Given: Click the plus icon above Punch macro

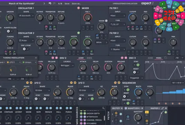Looking at the screenshot, I should pos(71,108).
